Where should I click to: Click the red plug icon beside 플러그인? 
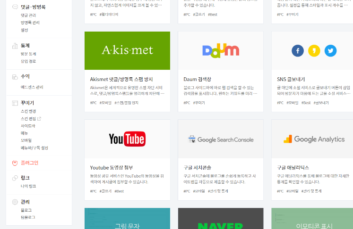(15, 163)
